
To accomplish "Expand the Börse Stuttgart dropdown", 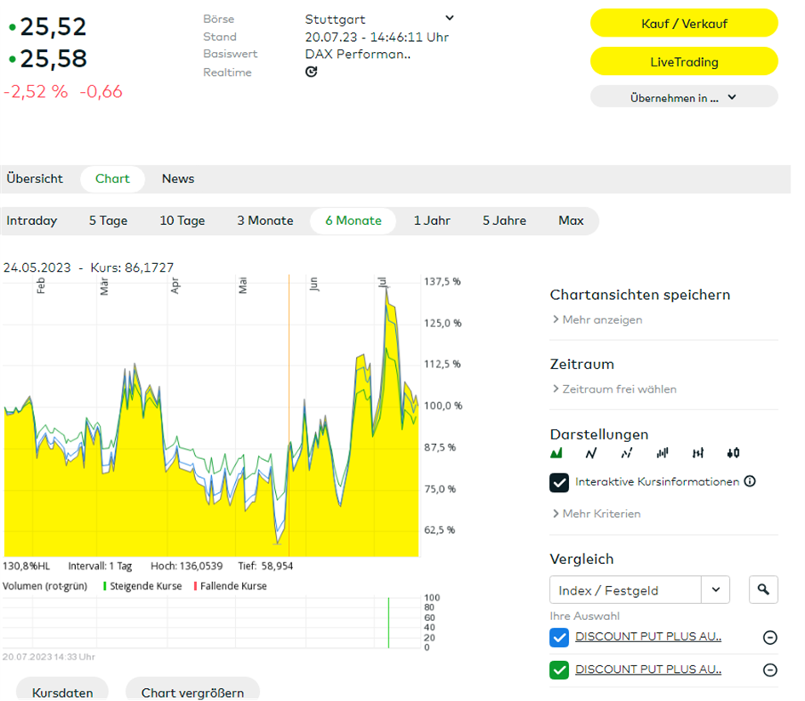I will (x=450, y=18).
